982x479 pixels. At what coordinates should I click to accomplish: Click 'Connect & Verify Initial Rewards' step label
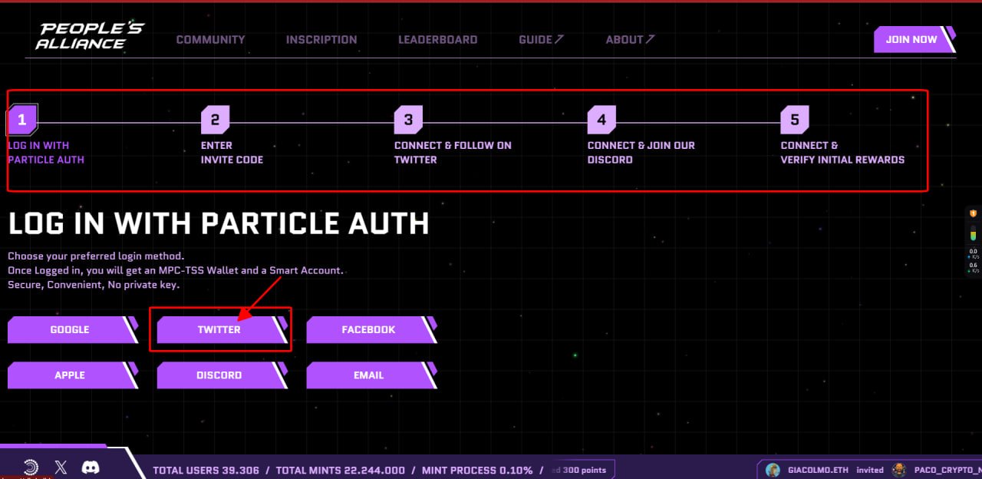click(842, 153)
